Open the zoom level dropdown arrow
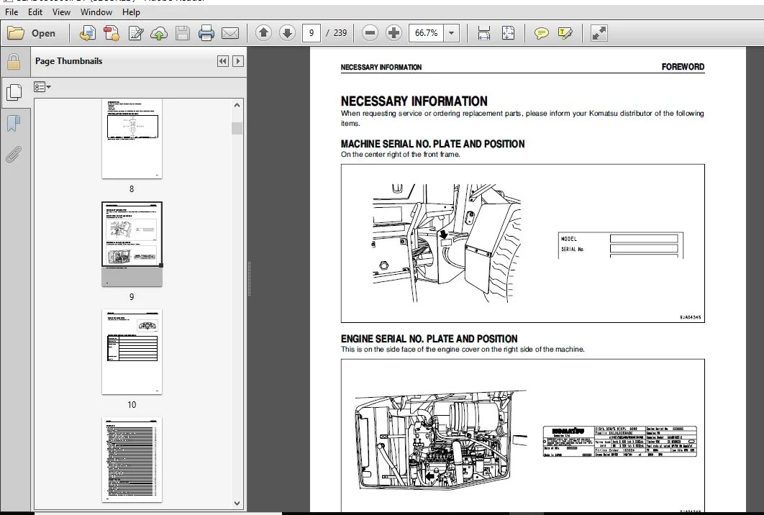This screenshot has height=515, width=764. click(x=452, y=33)
